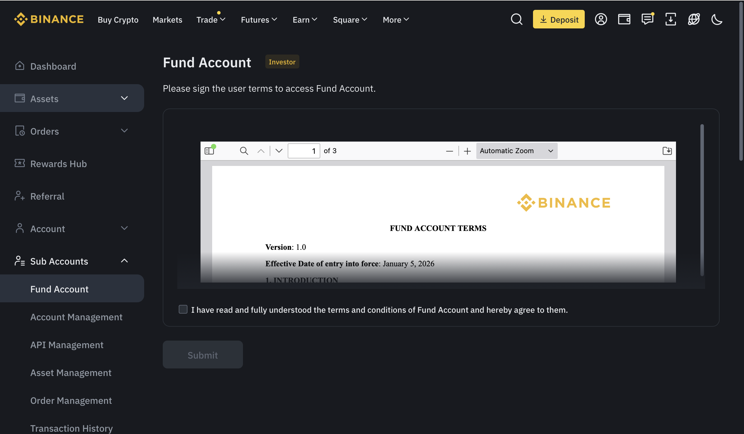
Task: Open the wallet icon in header
Action: [x=624, y=19]
